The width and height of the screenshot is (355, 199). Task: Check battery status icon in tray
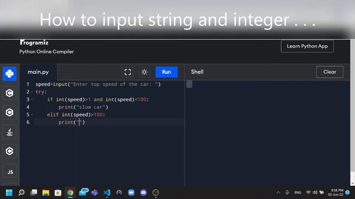(x=322, y=192)
